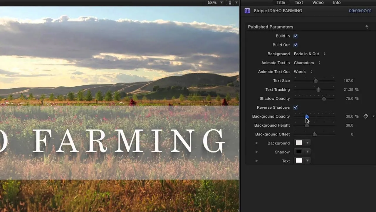
Task: Click the 00:00:07:01 timecode display
Action: pyautogui.click(x=360, y=11)
